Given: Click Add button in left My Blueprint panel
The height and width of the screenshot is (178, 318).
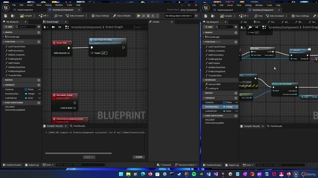Looking at the screenshot, I should [x=8, y=27].
